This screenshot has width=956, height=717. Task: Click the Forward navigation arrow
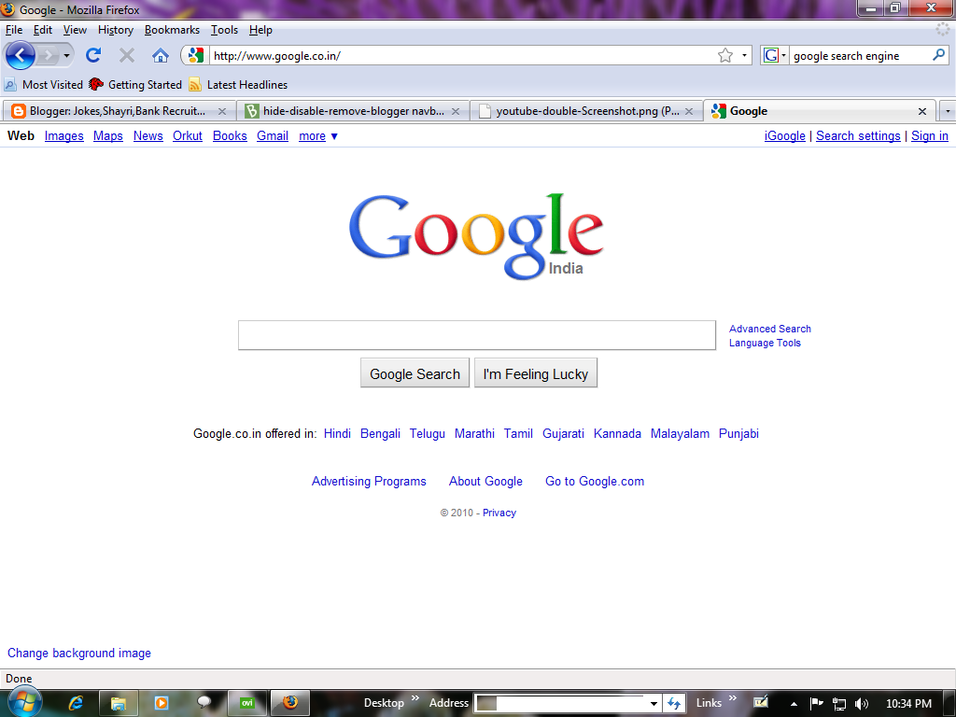pos(48,56)
